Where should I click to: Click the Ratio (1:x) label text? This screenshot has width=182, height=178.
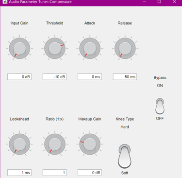[55, 119]
